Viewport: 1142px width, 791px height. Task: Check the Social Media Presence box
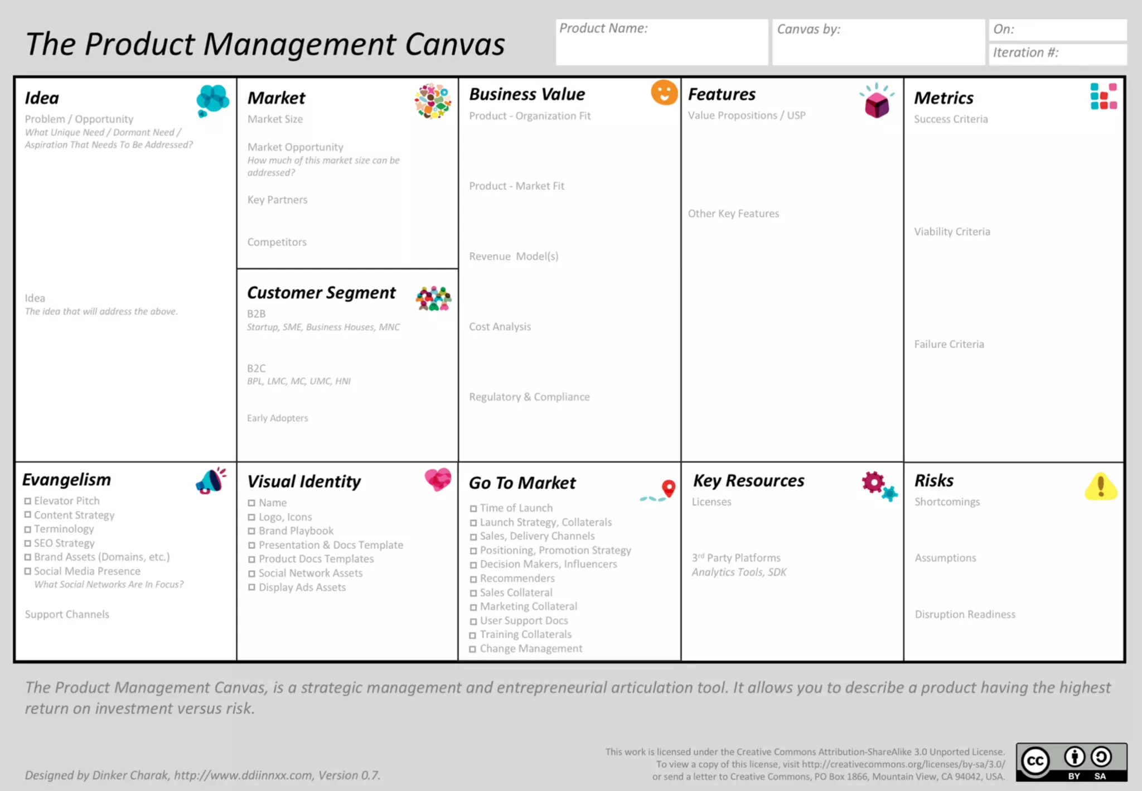27,571
